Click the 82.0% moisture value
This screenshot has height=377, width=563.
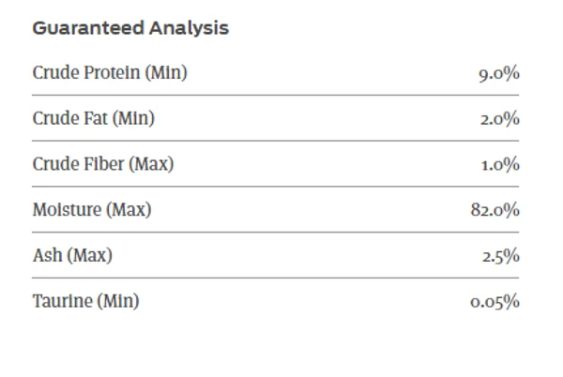tap(495, 211)
